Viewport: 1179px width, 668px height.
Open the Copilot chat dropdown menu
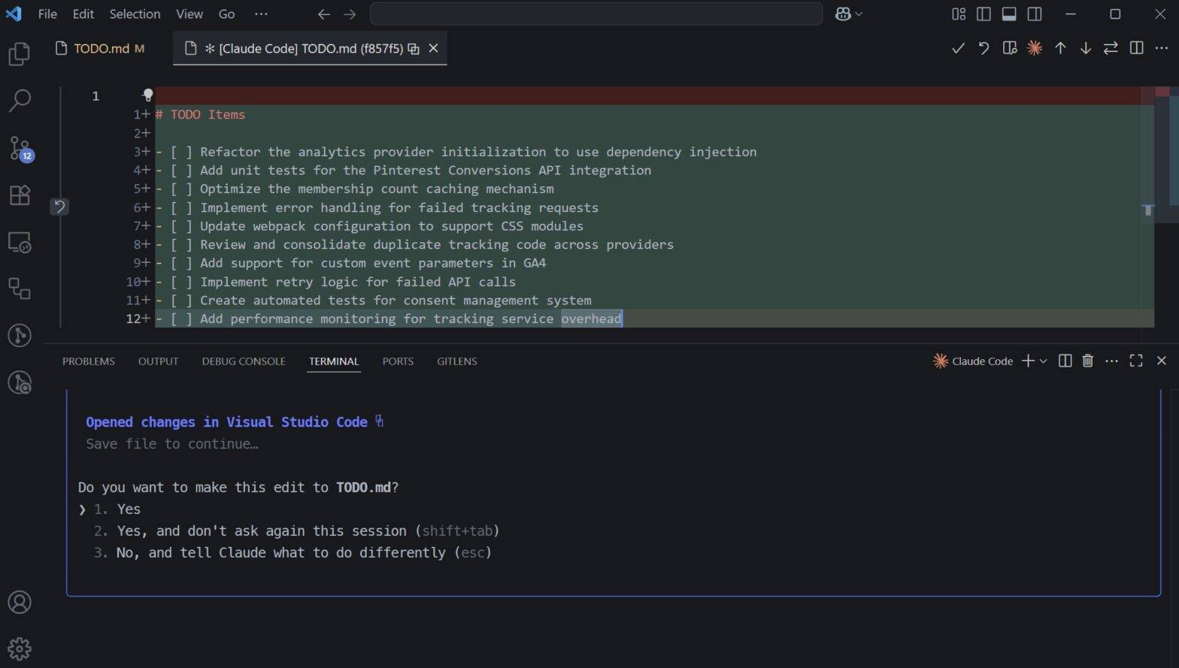(859, 14)
